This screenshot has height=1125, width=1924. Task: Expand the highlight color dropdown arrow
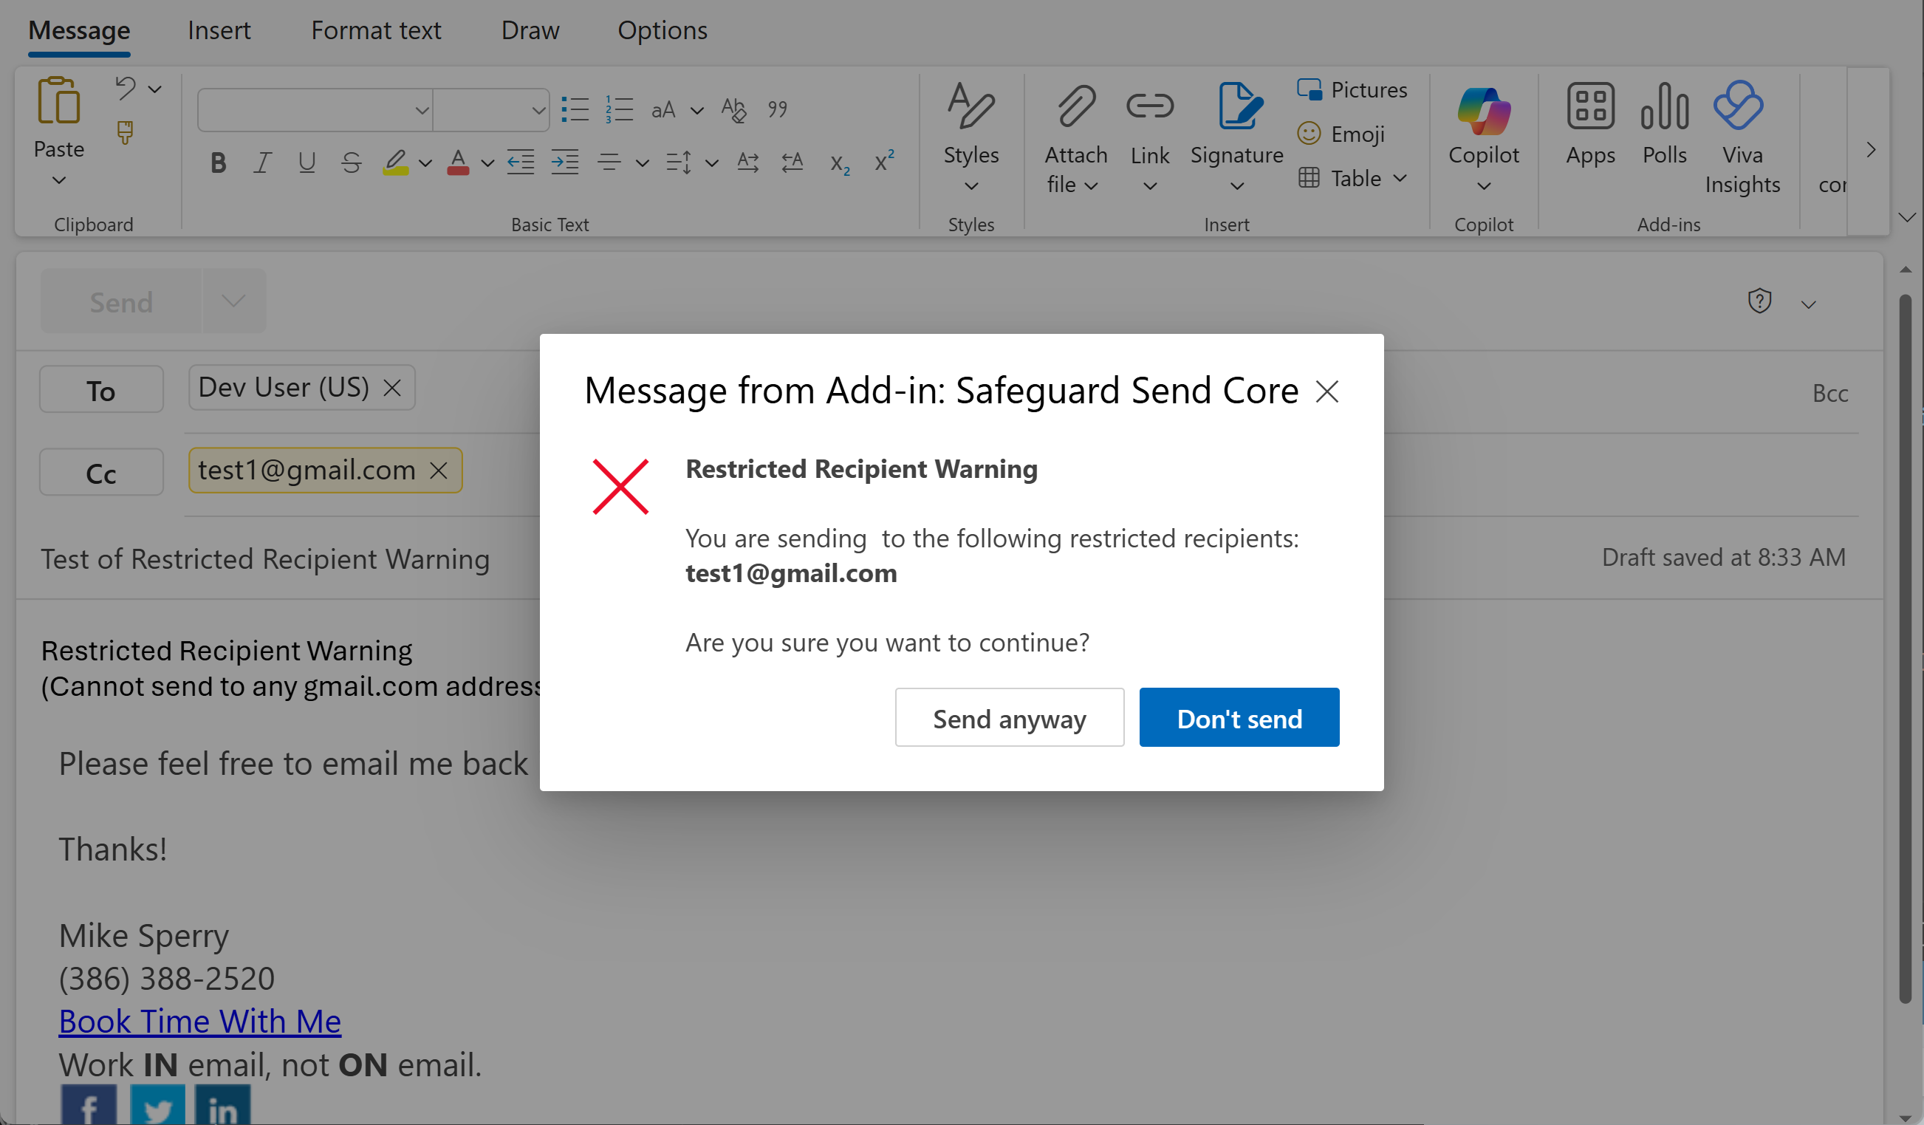point(425,163)
